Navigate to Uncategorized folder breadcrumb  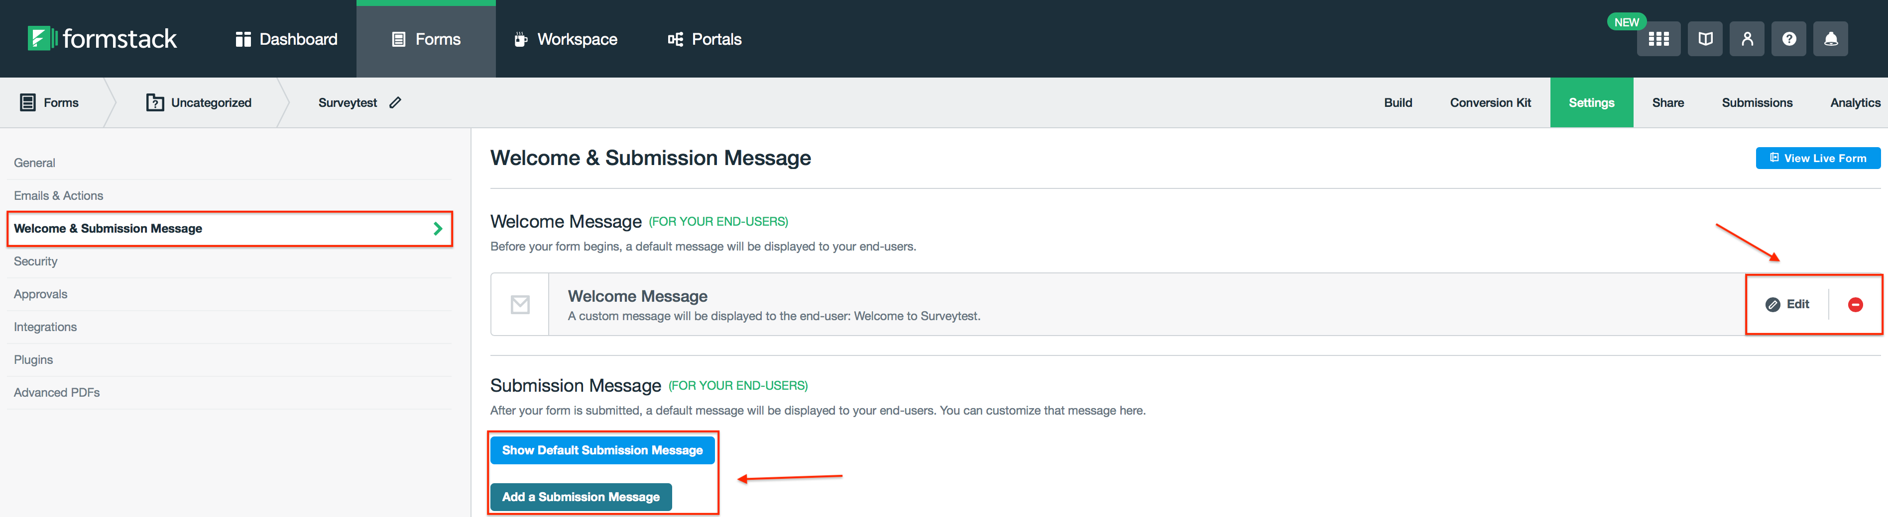click(199, 102)
